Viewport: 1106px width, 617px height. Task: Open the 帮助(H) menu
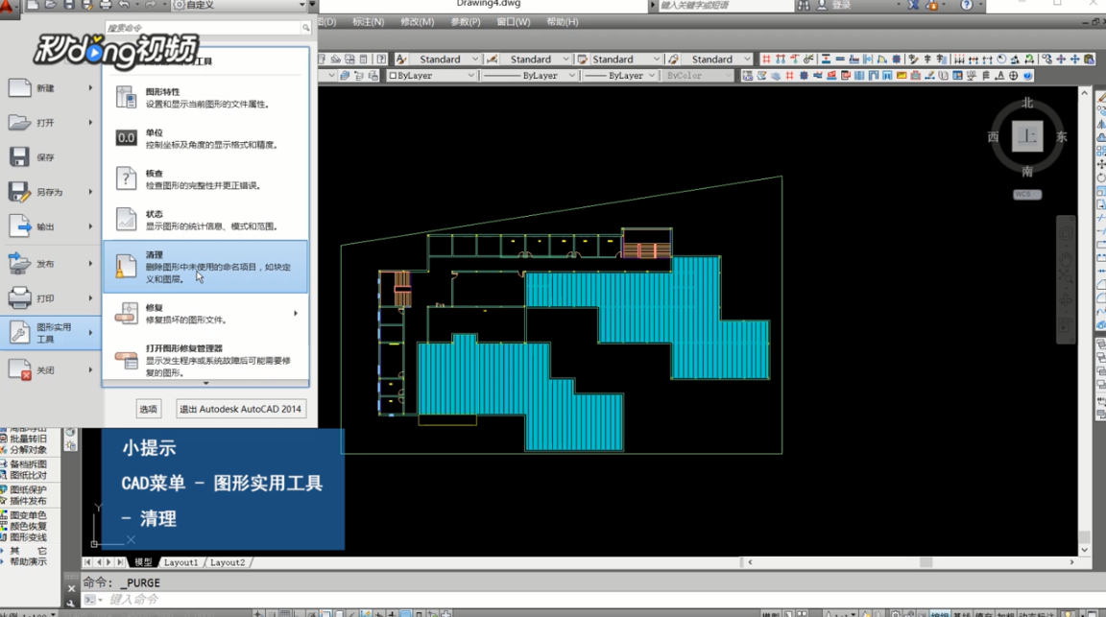(563, 22)
